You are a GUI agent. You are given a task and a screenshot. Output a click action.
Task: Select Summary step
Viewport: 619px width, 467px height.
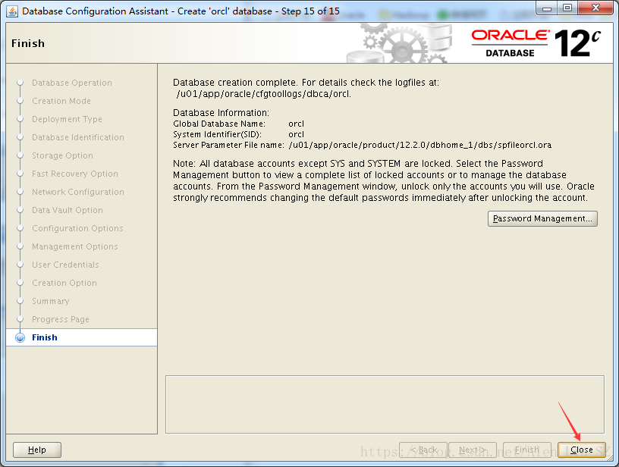click(x=51, y=301)
